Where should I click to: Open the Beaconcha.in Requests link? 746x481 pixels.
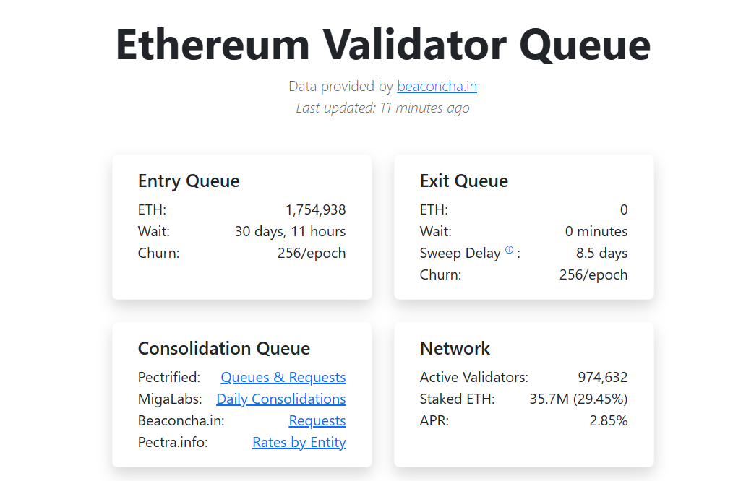click(317, 420)
